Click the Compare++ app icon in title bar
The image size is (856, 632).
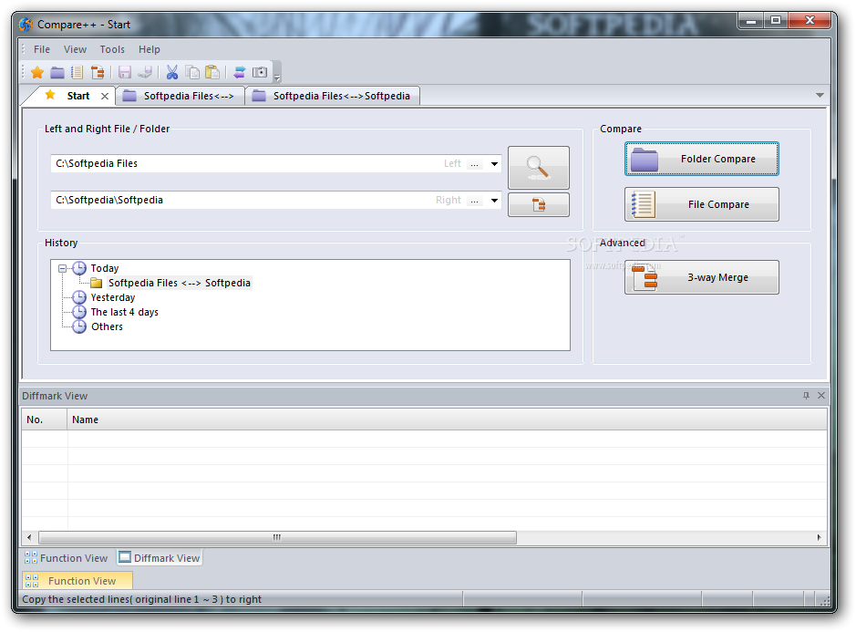pyautogui.click(x=26, y=25)
